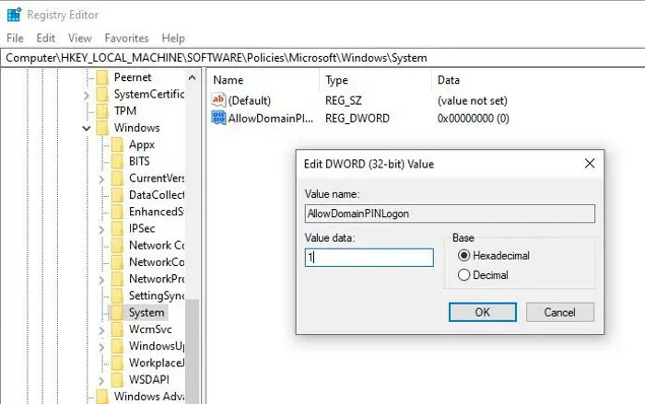
Task: Expand the IPSec tree node
Action: 101,229
